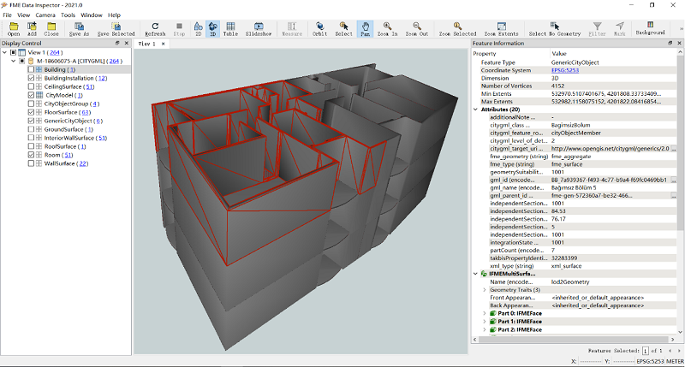
Task: Float the Display Control panel
Action: pyautogui.click(x=117, y=44)
